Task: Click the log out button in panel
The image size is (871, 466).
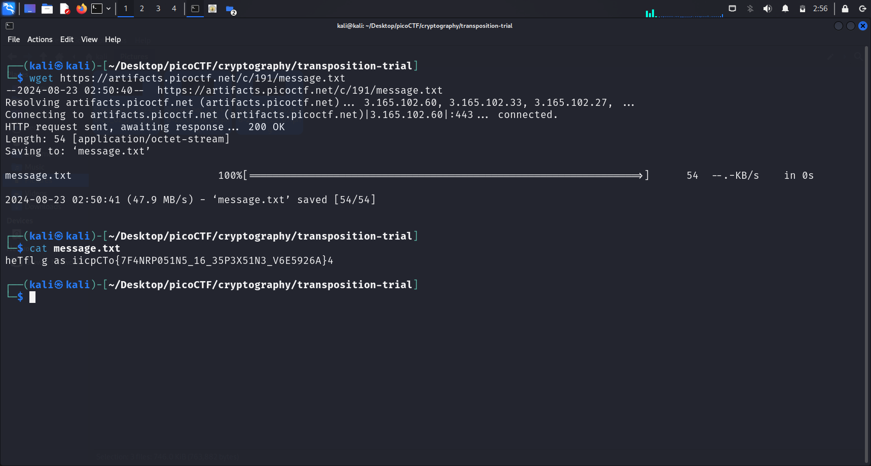Action: point(862,9)
